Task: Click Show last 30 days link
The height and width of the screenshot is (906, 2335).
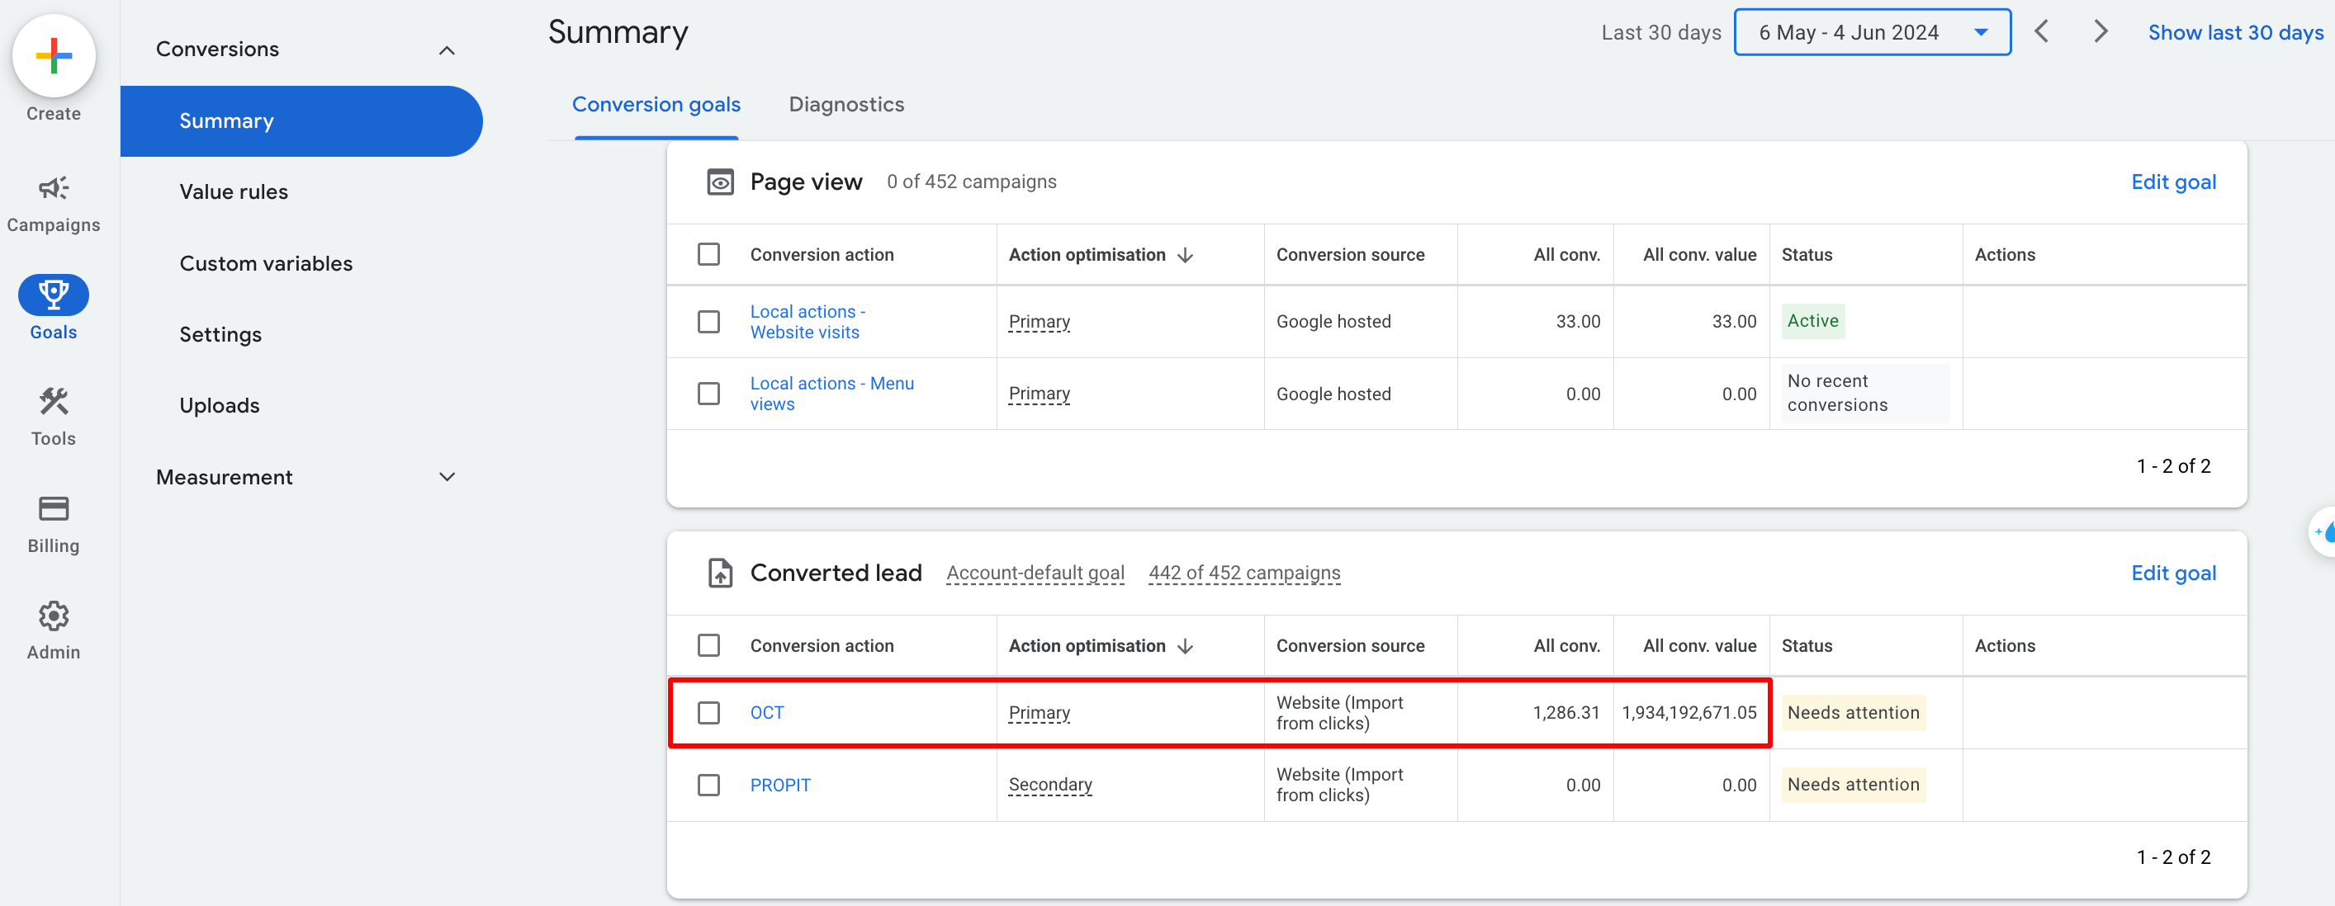Action: tap(2235, 33)
